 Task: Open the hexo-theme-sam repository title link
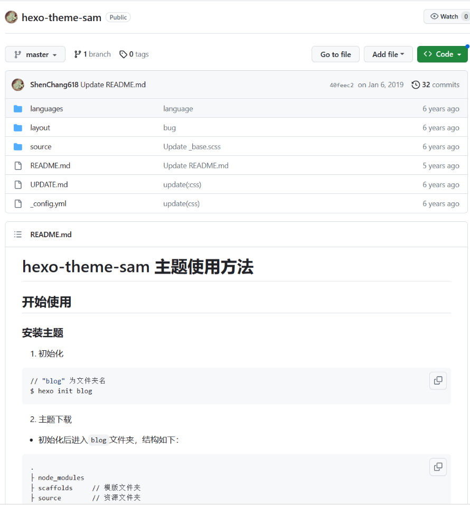61,17
